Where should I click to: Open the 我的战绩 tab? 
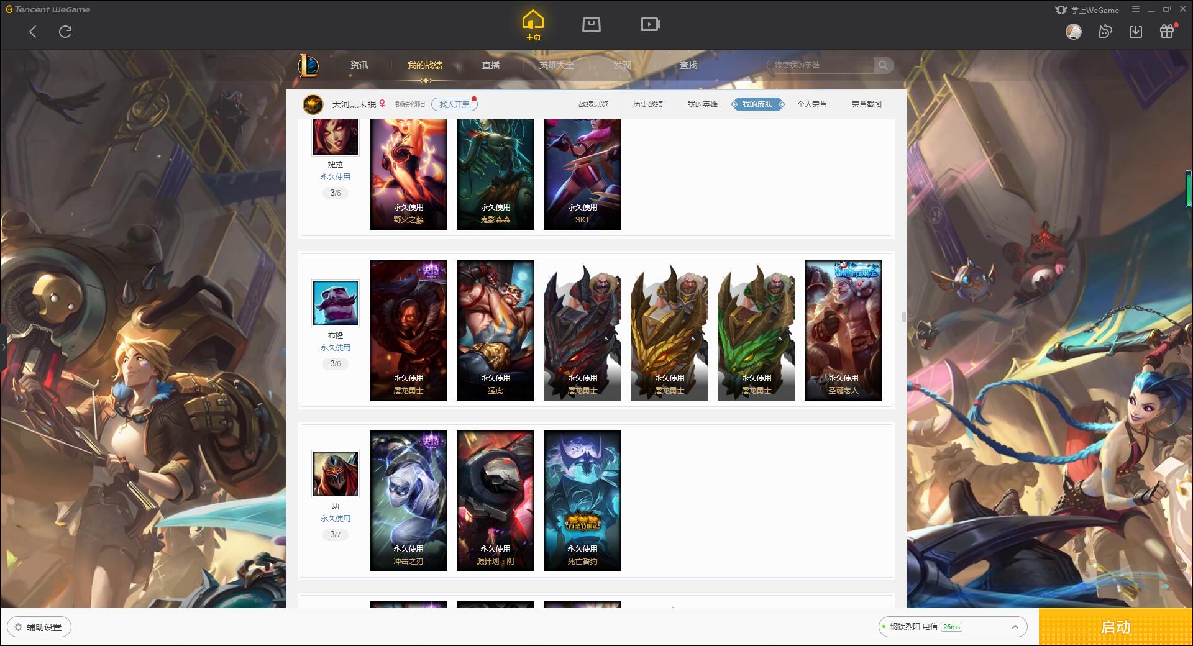point(425,65)
